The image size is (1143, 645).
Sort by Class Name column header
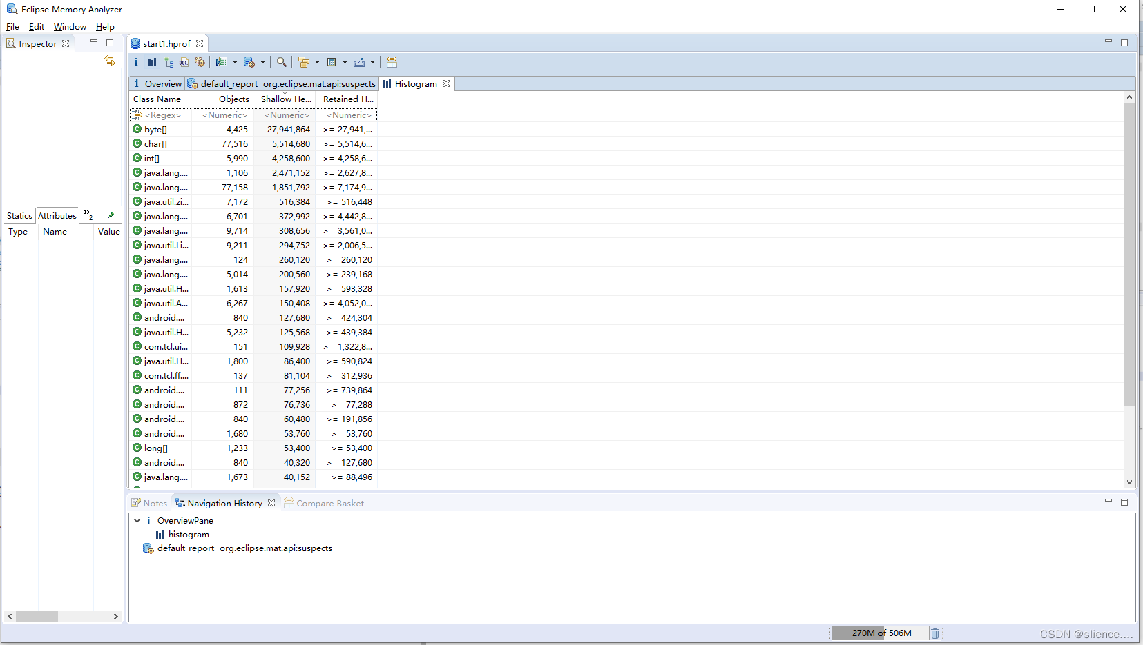coord(160,99)
